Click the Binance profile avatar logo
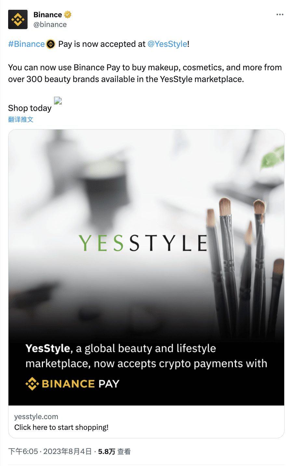Image resolution: width=292 pixels, height=466 pixels. coord(18,20)
